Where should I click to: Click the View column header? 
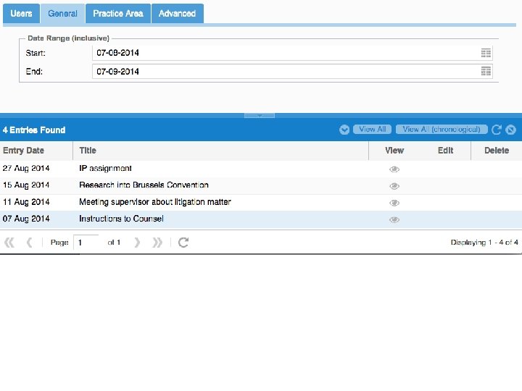coord(394,151)
